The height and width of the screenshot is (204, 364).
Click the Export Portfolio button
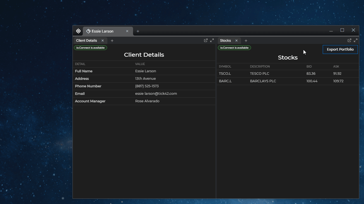340,49
